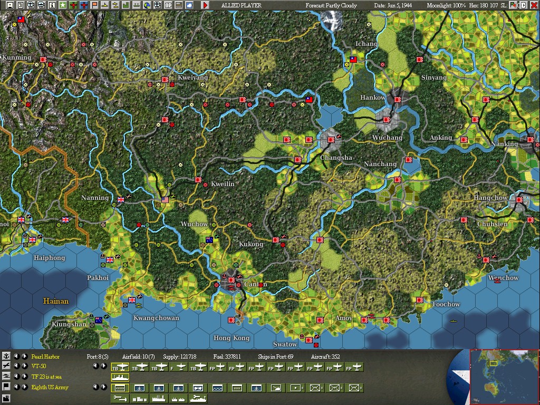The image size is (540, 405).
Task: Select Japanese flag unit at Canton
Action: [x=231, y=280]
